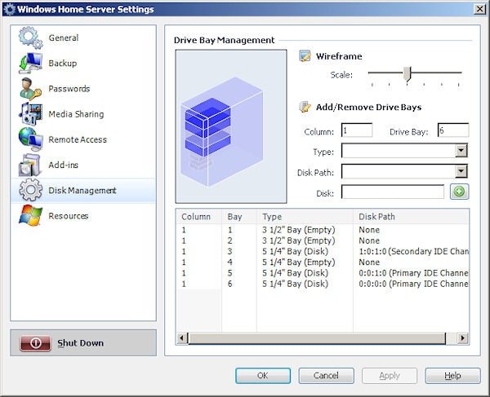Open Help for this dialog
490x397 pixels.
point(452,376)
